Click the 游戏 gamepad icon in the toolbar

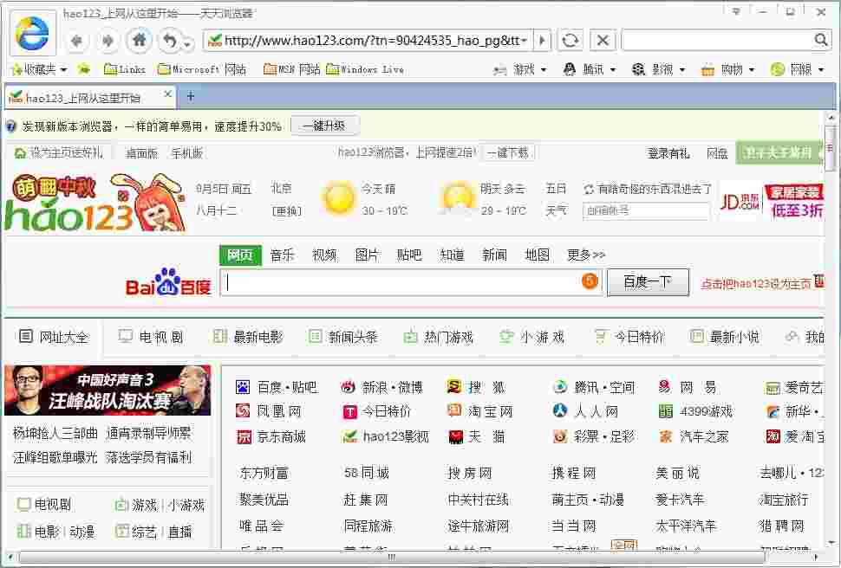coord(499,68)
